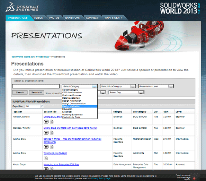Focus the presentation name search field
206x181 pixels.
point(36,86)
